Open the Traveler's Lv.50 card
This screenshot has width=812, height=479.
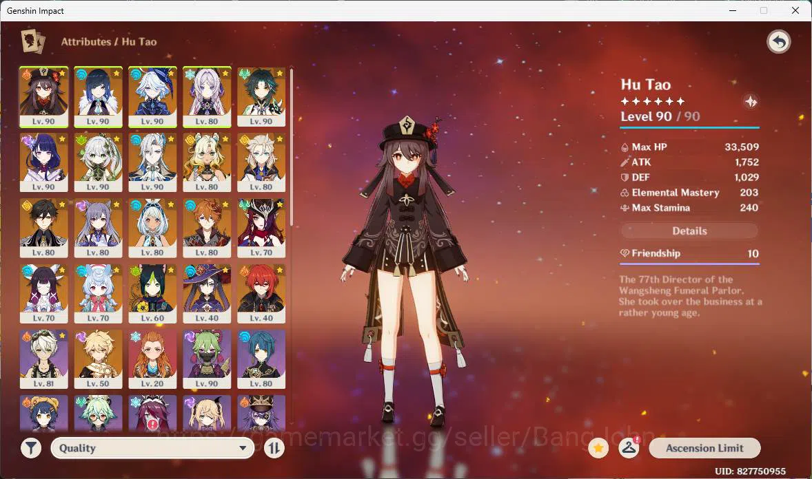[98, 359]
